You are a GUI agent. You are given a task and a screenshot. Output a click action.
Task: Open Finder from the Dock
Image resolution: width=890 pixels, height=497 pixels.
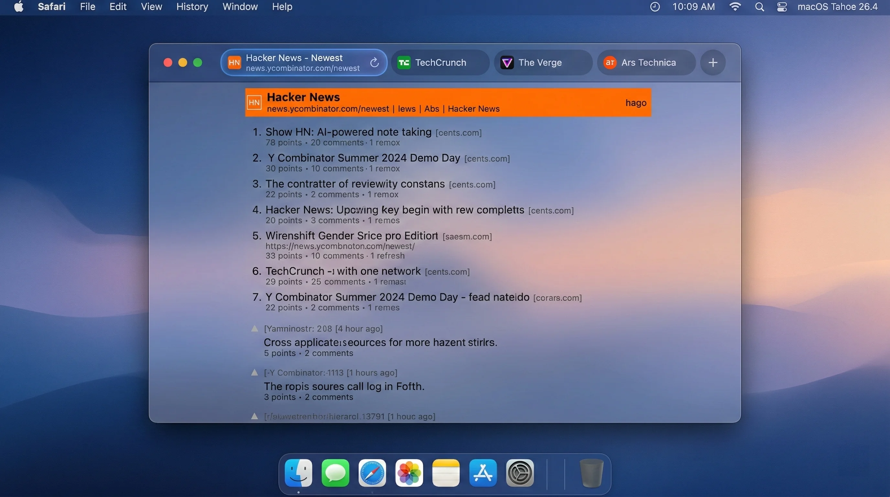[x=298, y=473]
